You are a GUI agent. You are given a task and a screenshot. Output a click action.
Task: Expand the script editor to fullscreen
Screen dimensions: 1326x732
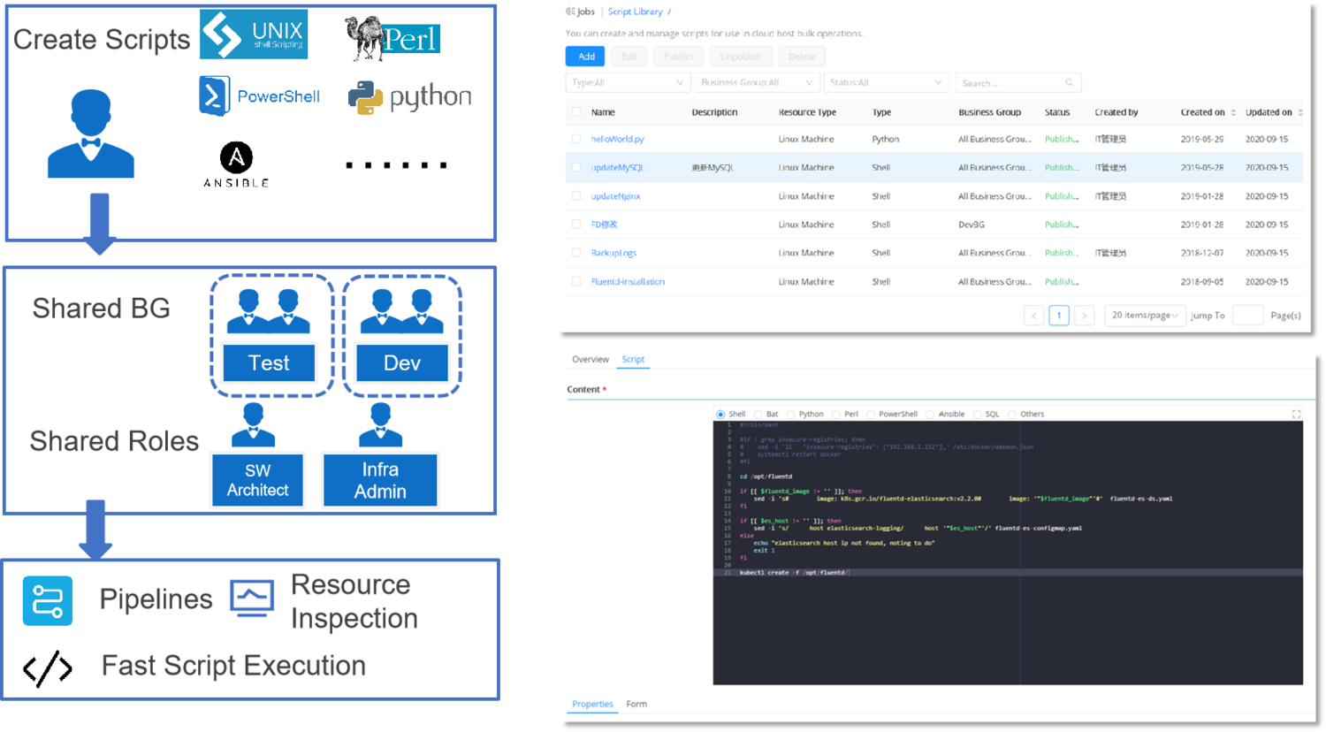pos(1296,414)
